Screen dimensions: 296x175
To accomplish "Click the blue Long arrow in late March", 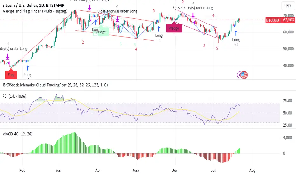I will 96,22.
